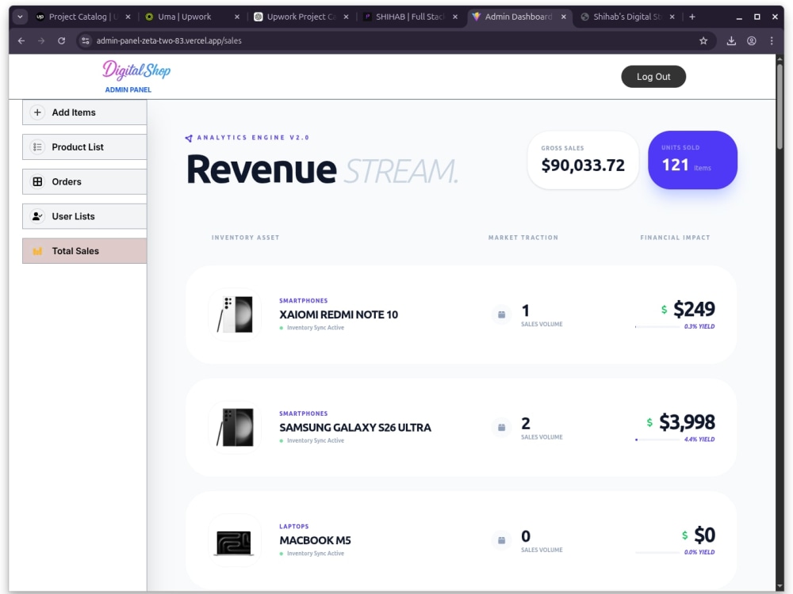Image resolution: width=793 pixels, height=594 pixels.
Task: Click the sales volume icon in Xiaomi row
Action: (502, 314)
